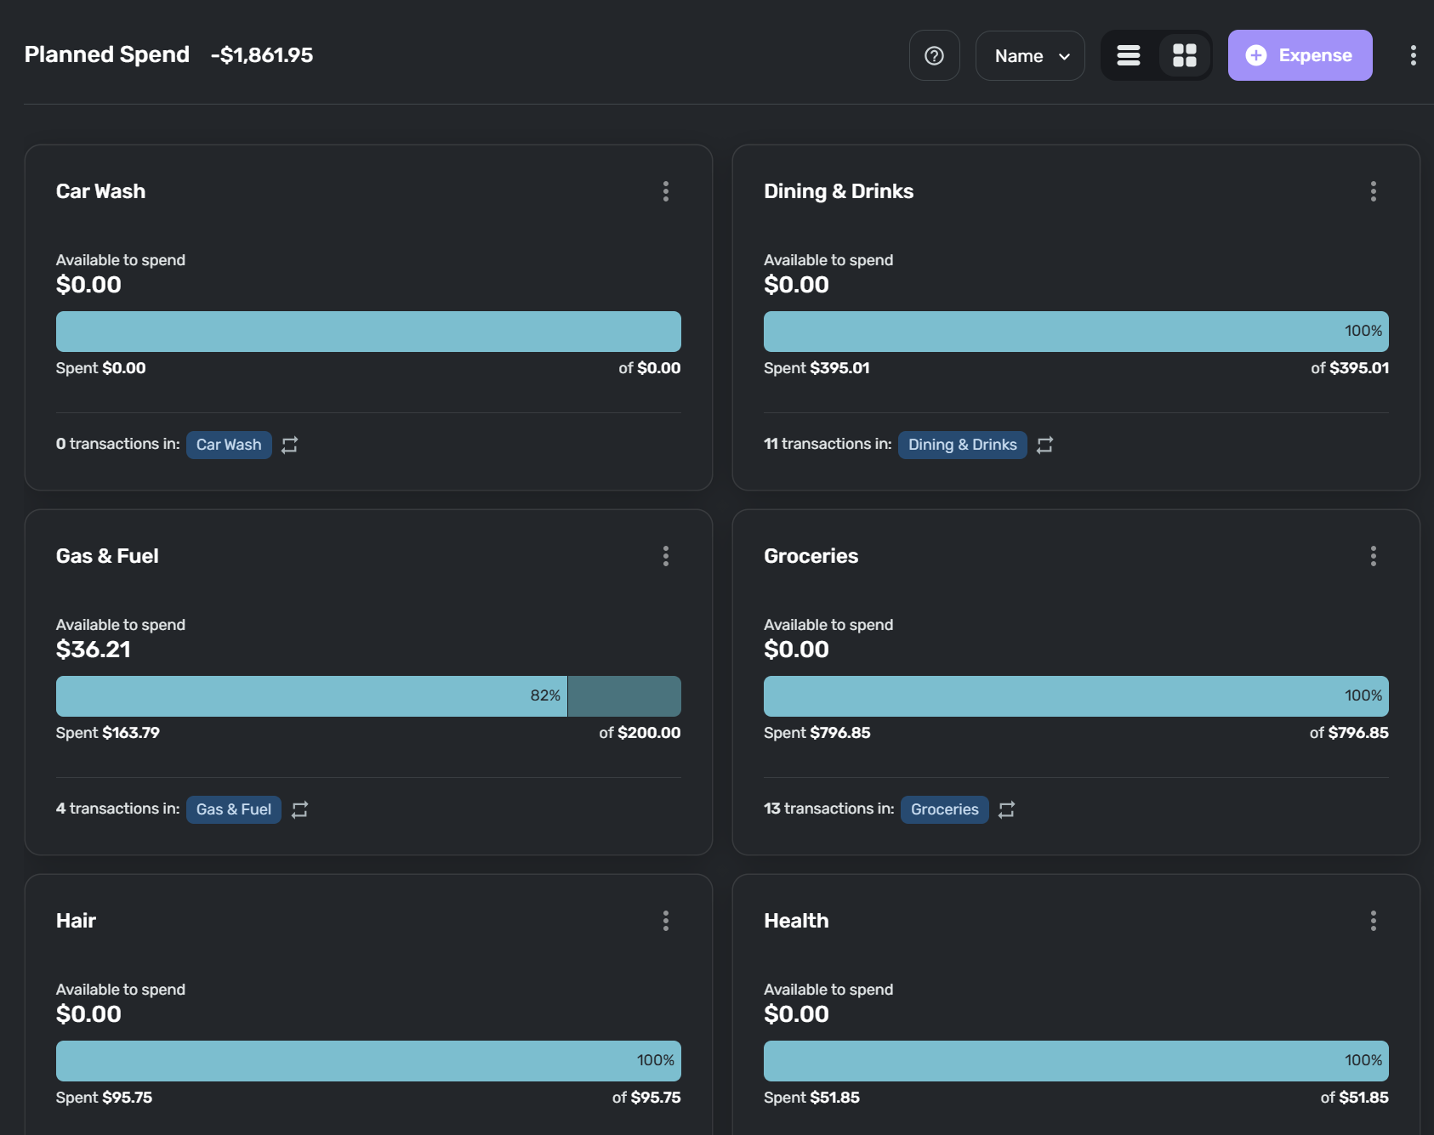Click the Hair 100% progress bar
This screenshot has width=1434, height=1135.
click(x=368, y=1061)
